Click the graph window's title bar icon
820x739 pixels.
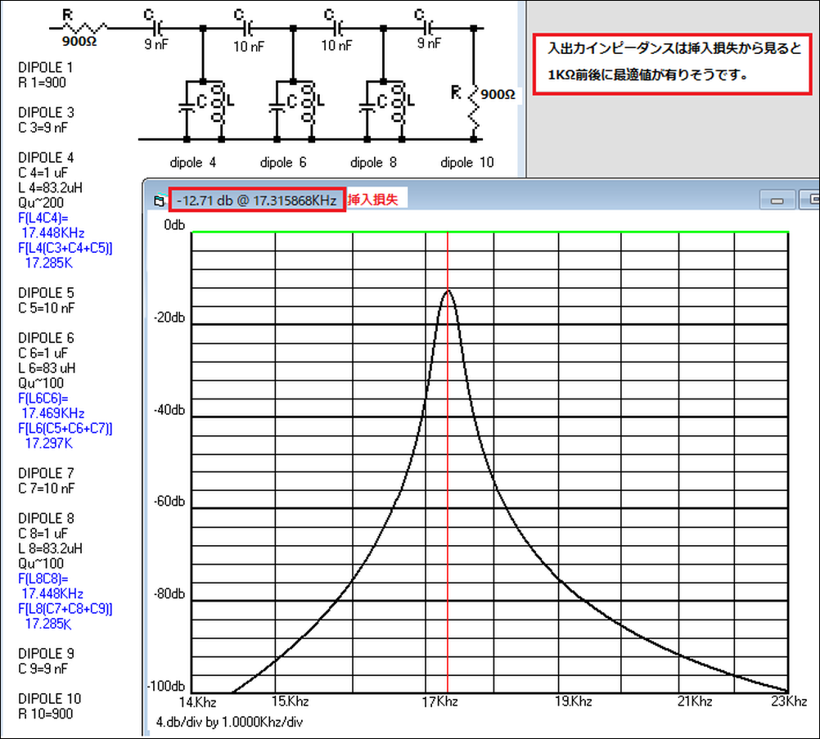[159, 201]
